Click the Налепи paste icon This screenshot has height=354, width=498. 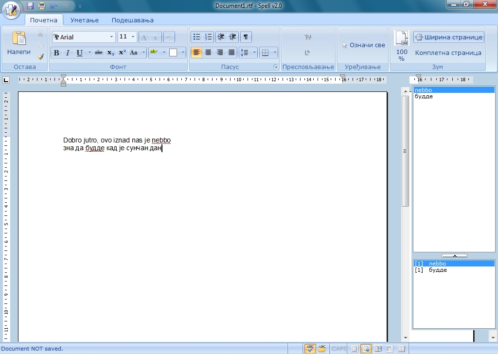click(x=19, y=39)
